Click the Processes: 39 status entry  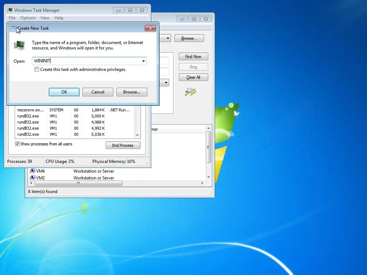(19, 161)
